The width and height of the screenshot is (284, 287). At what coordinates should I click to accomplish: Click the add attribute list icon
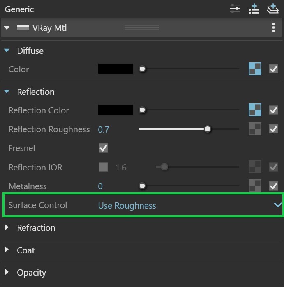(254, 9)
